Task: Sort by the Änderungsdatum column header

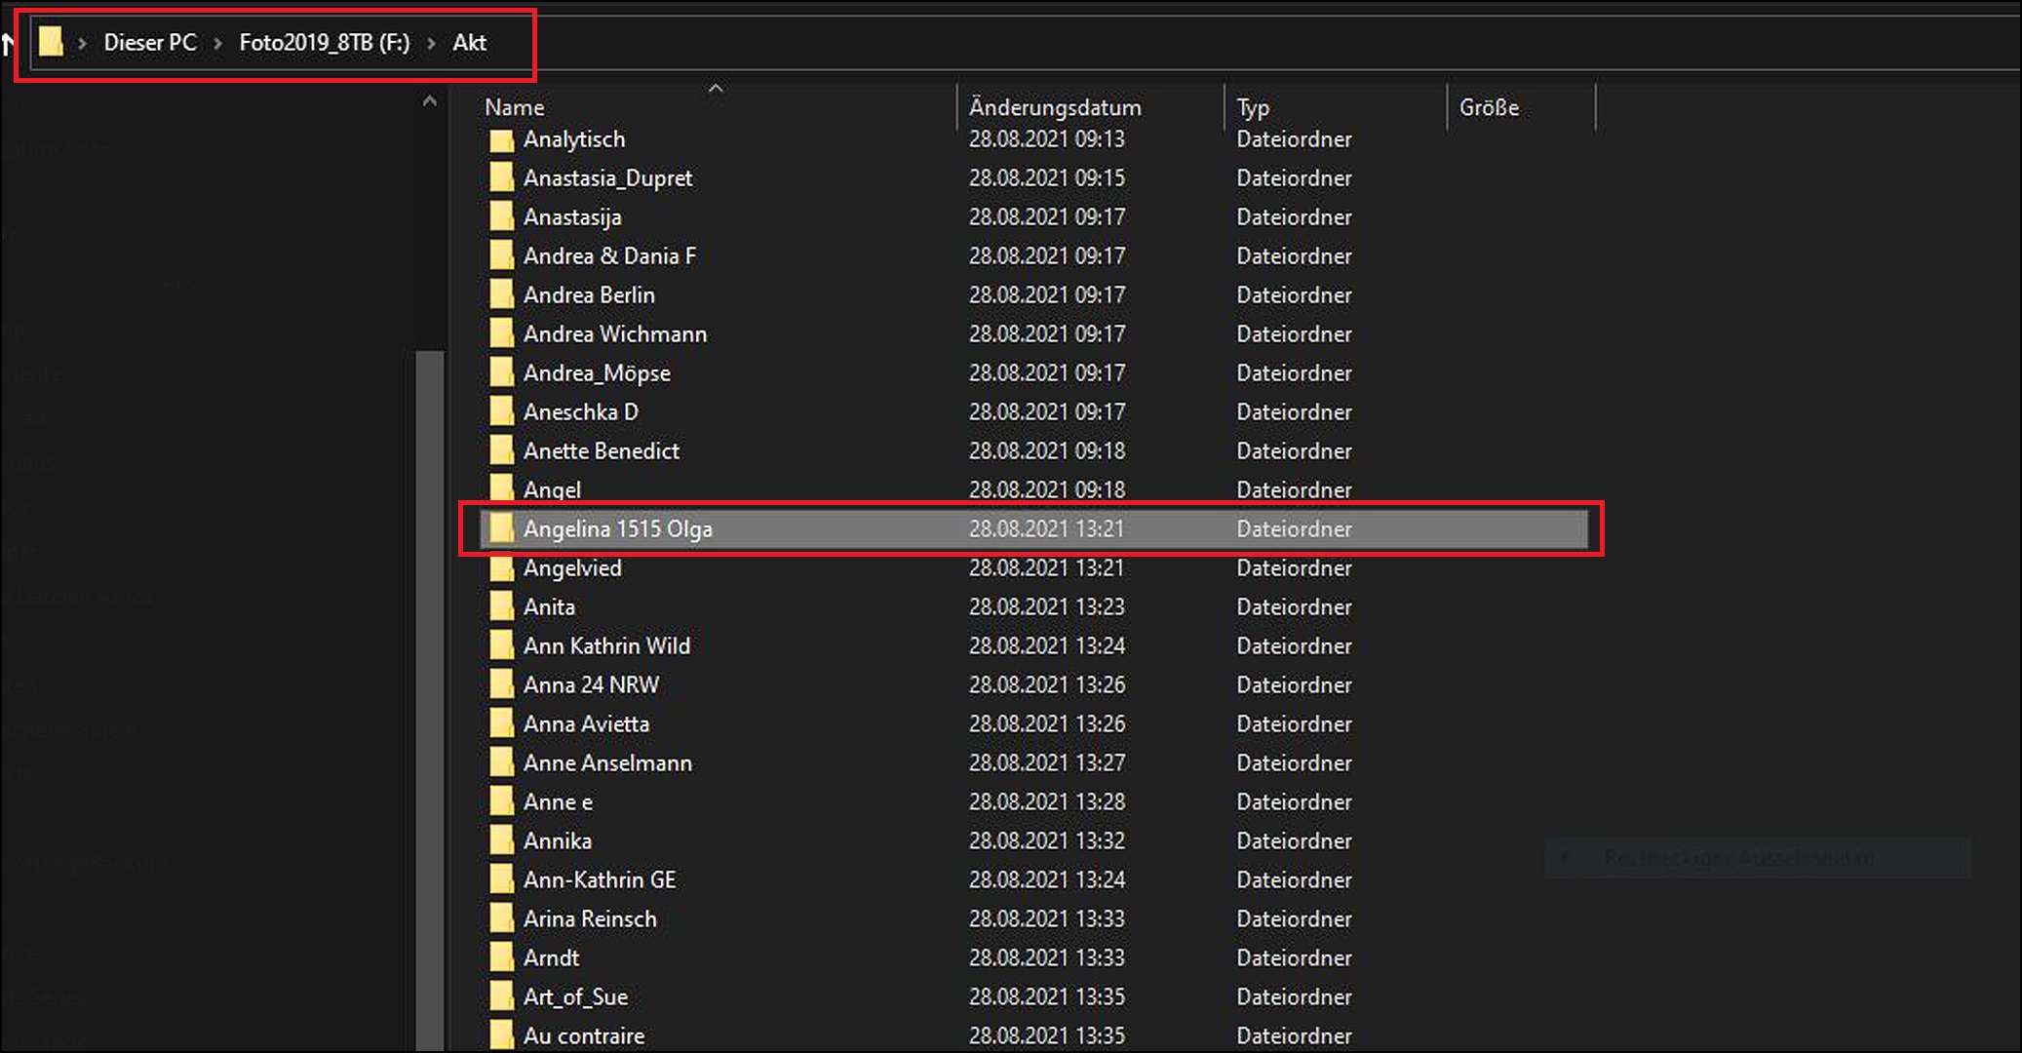Action: point(1055,107)
